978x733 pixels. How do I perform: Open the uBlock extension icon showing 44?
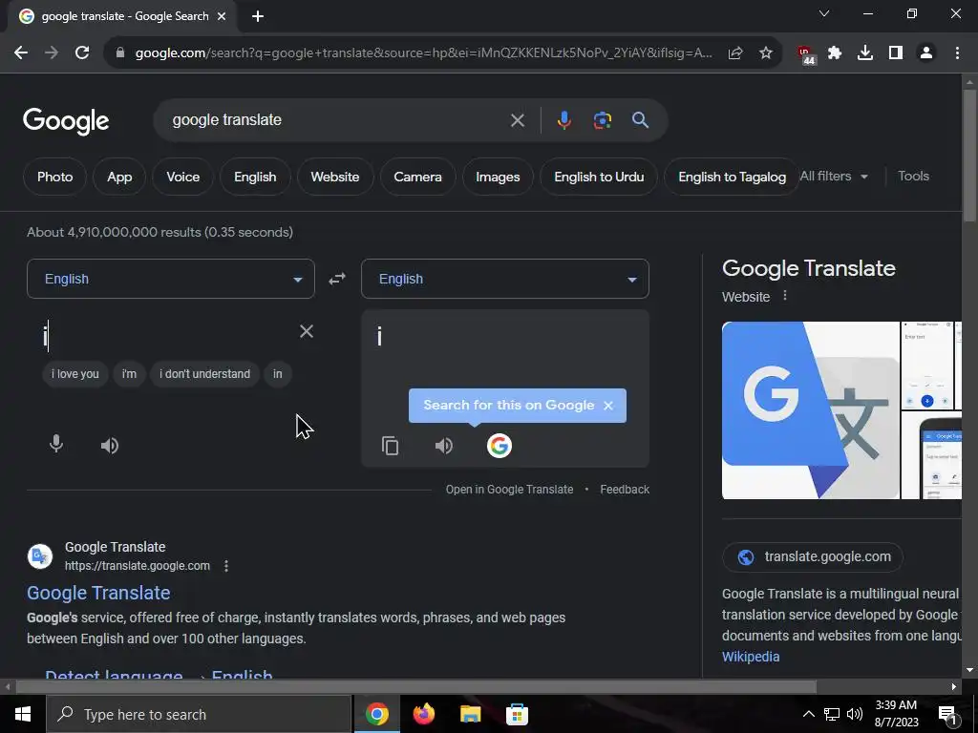point(806,54)
